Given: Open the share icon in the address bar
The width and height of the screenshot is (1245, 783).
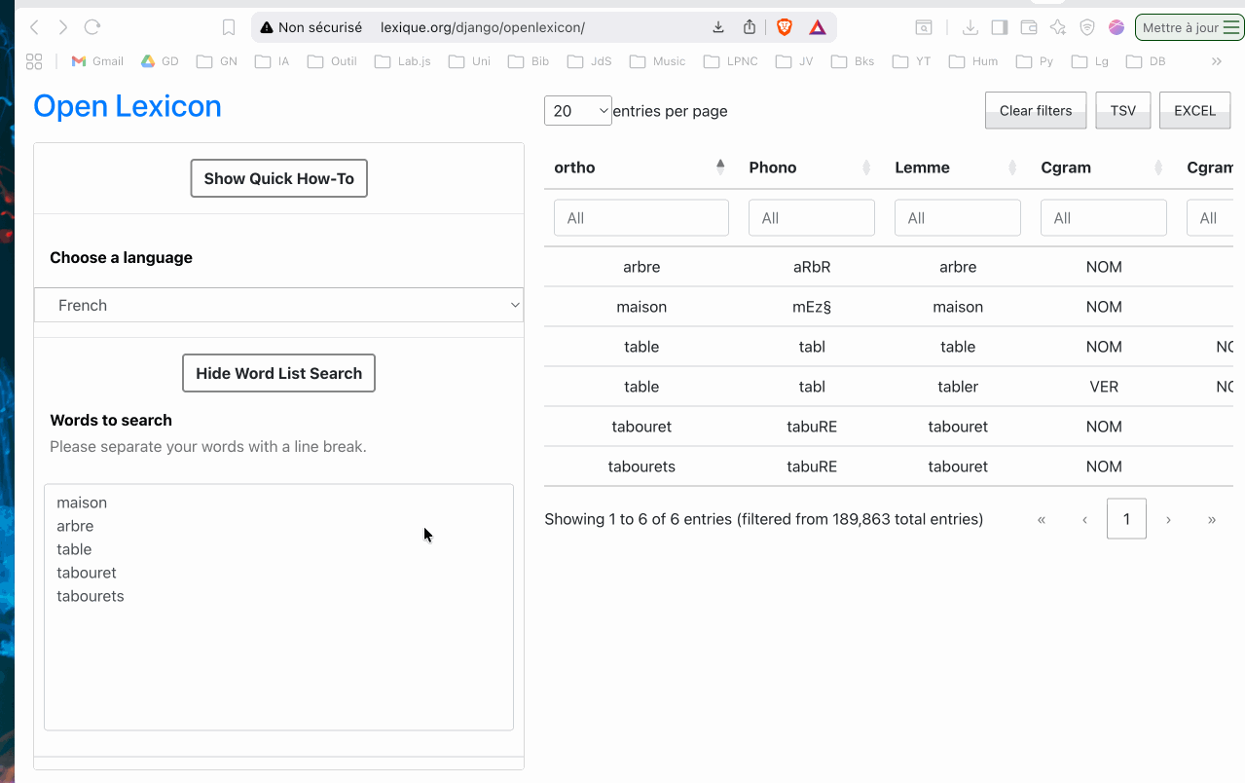Looking at the screenshot, I should click(750, 27).
